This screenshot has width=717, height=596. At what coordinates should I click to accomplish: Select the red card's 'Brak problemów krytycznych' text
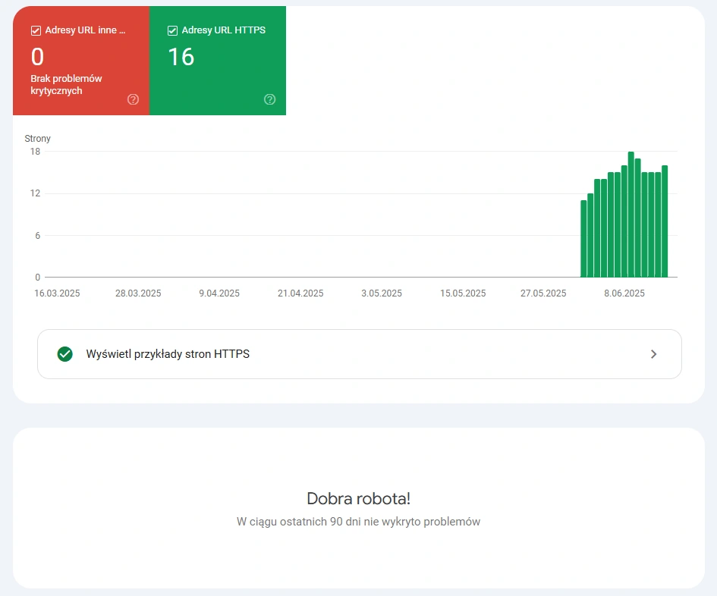pos(66,85)
